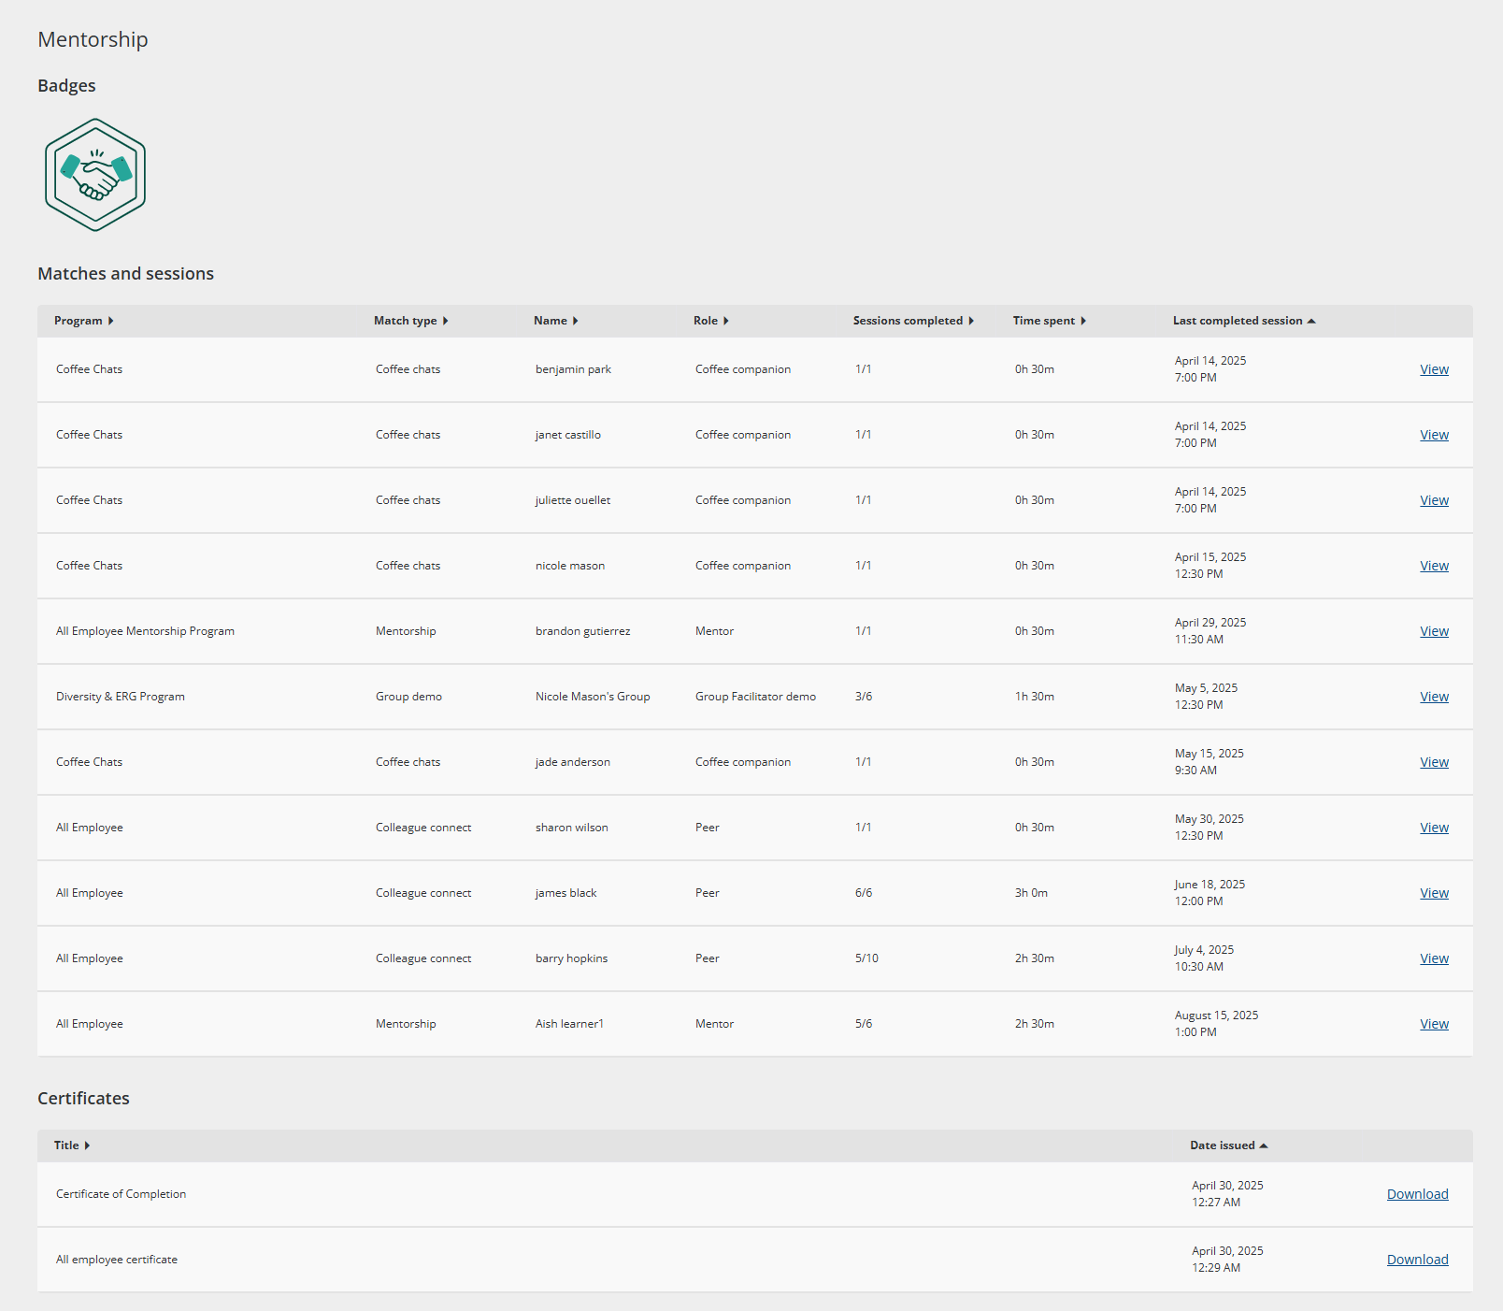Image resolution: width=1503 pixels, height=1311 pixels.
Task: View brandon gutierrez mentorship match
Action: tap(1434, 631)
